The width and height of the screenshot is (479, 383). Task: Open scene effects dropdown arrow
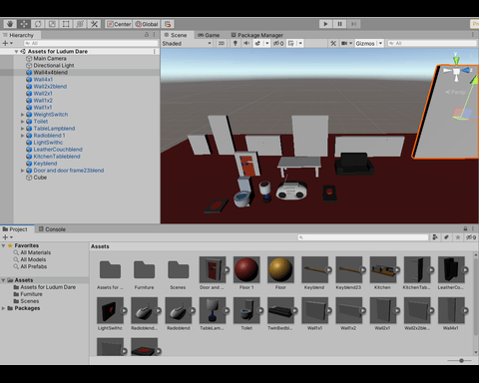(266, 43)
